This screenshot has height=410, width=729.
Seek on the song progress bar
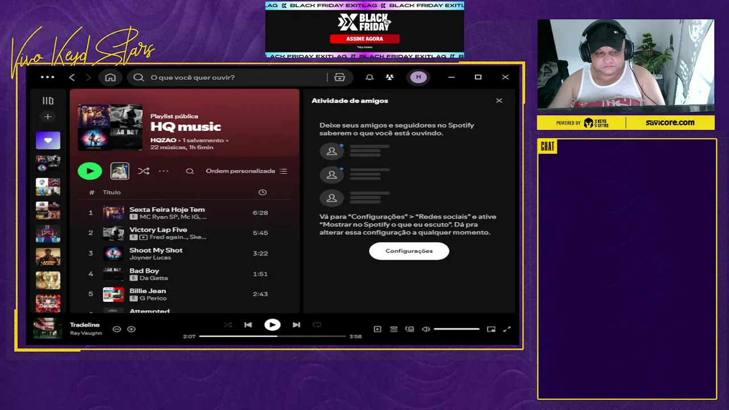point(272,337)
